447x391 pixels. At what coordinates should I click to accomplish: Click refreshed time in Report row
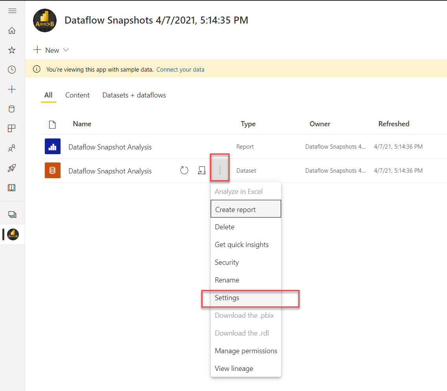click(x=398, y=147)
